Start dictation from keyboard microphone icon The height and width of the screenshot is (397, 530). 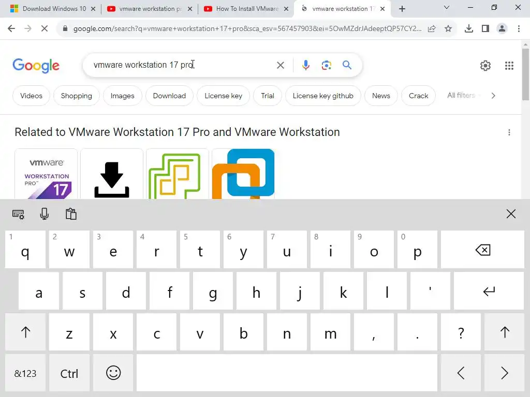pos(45,214)
